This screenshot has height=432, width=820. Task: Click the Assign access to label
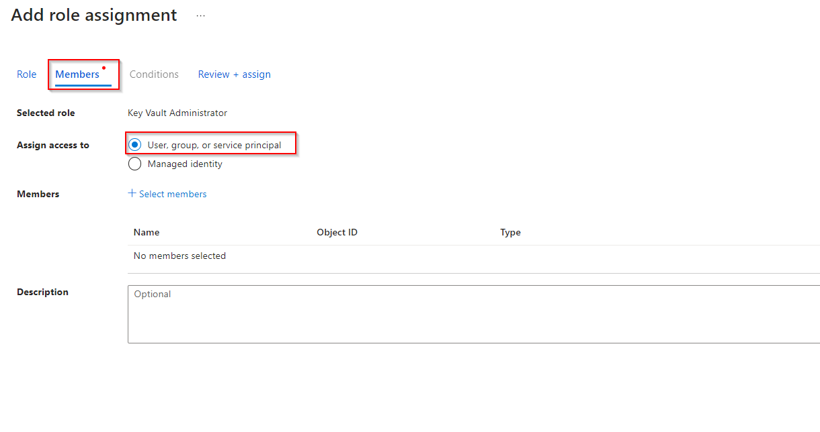tap(53, 145)
